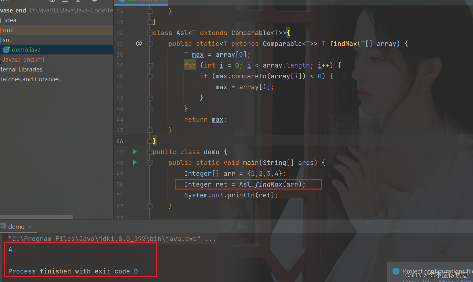Select the .idea folder in project tree
The width and height of the screenshot is (473, 282).
(x=10, y=20)
